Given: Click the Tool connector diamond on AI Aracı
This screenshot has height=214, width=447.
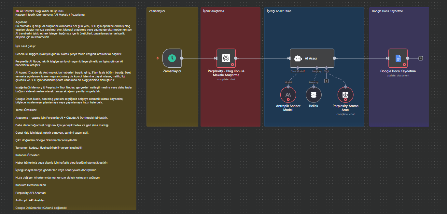Looking at the screenshot, I should pyautogui.click(x=326, y=68).
